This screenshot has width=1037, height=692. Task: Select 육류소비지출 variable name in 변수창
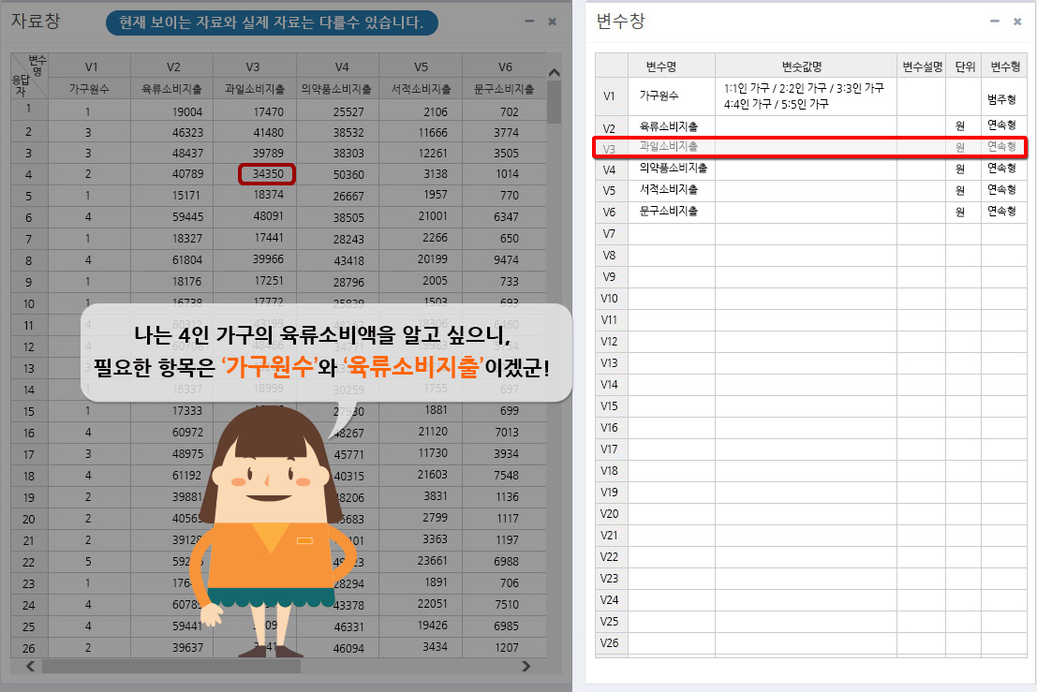tap(668, 126)
